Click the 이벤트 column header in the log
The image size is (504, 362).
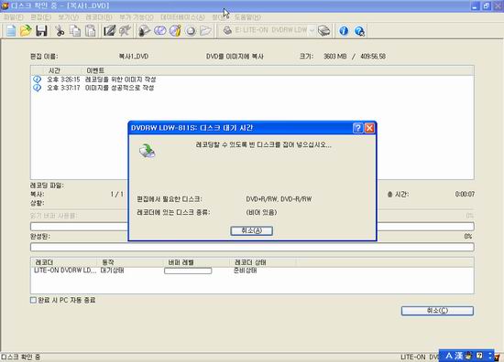[x=95, y=70]
